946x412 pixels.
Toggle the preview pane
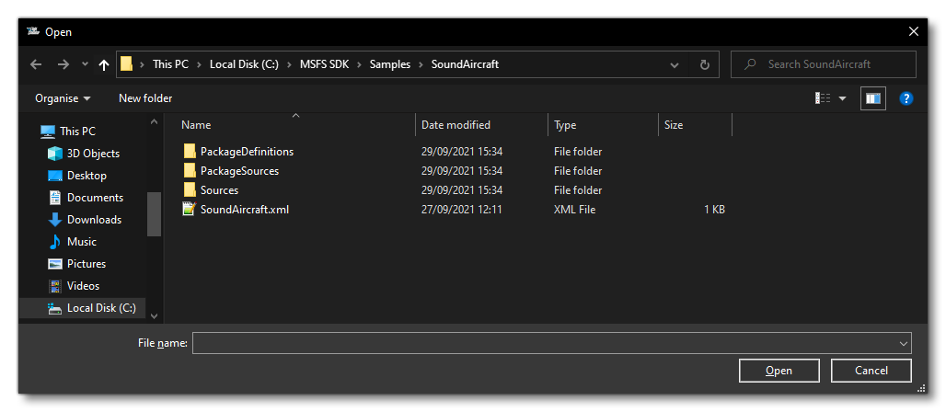point(873,98)
